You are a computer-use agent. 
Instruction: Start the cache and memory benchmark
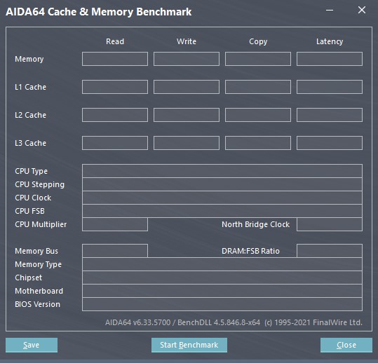coord(189,345)
